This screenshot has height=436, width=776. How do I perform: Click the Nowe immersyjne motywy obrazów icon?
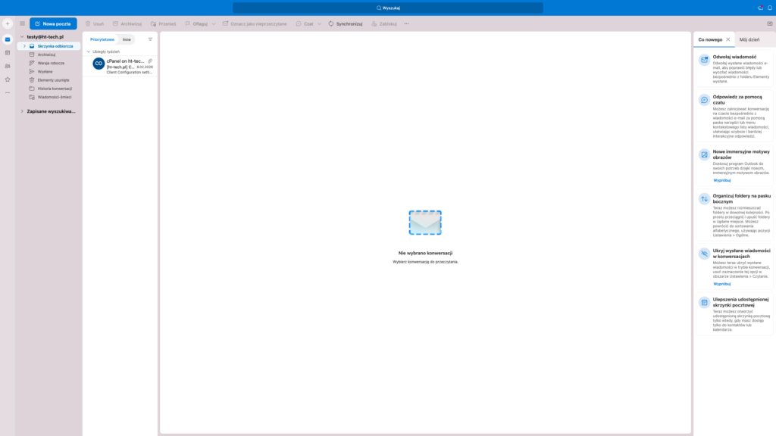click(704, 154)
